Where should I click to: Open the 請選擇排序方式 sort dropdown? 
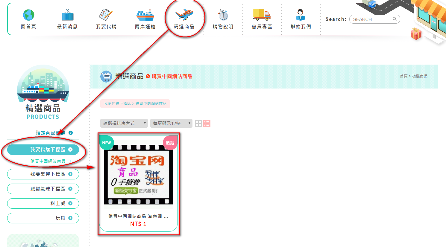[124, 123]
